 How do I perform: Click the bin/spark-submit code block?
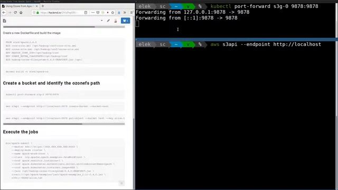pos(64,160)
